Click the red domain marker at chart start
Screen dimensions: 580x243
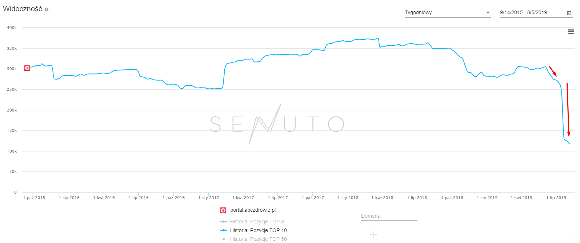(x=27, y=68)
